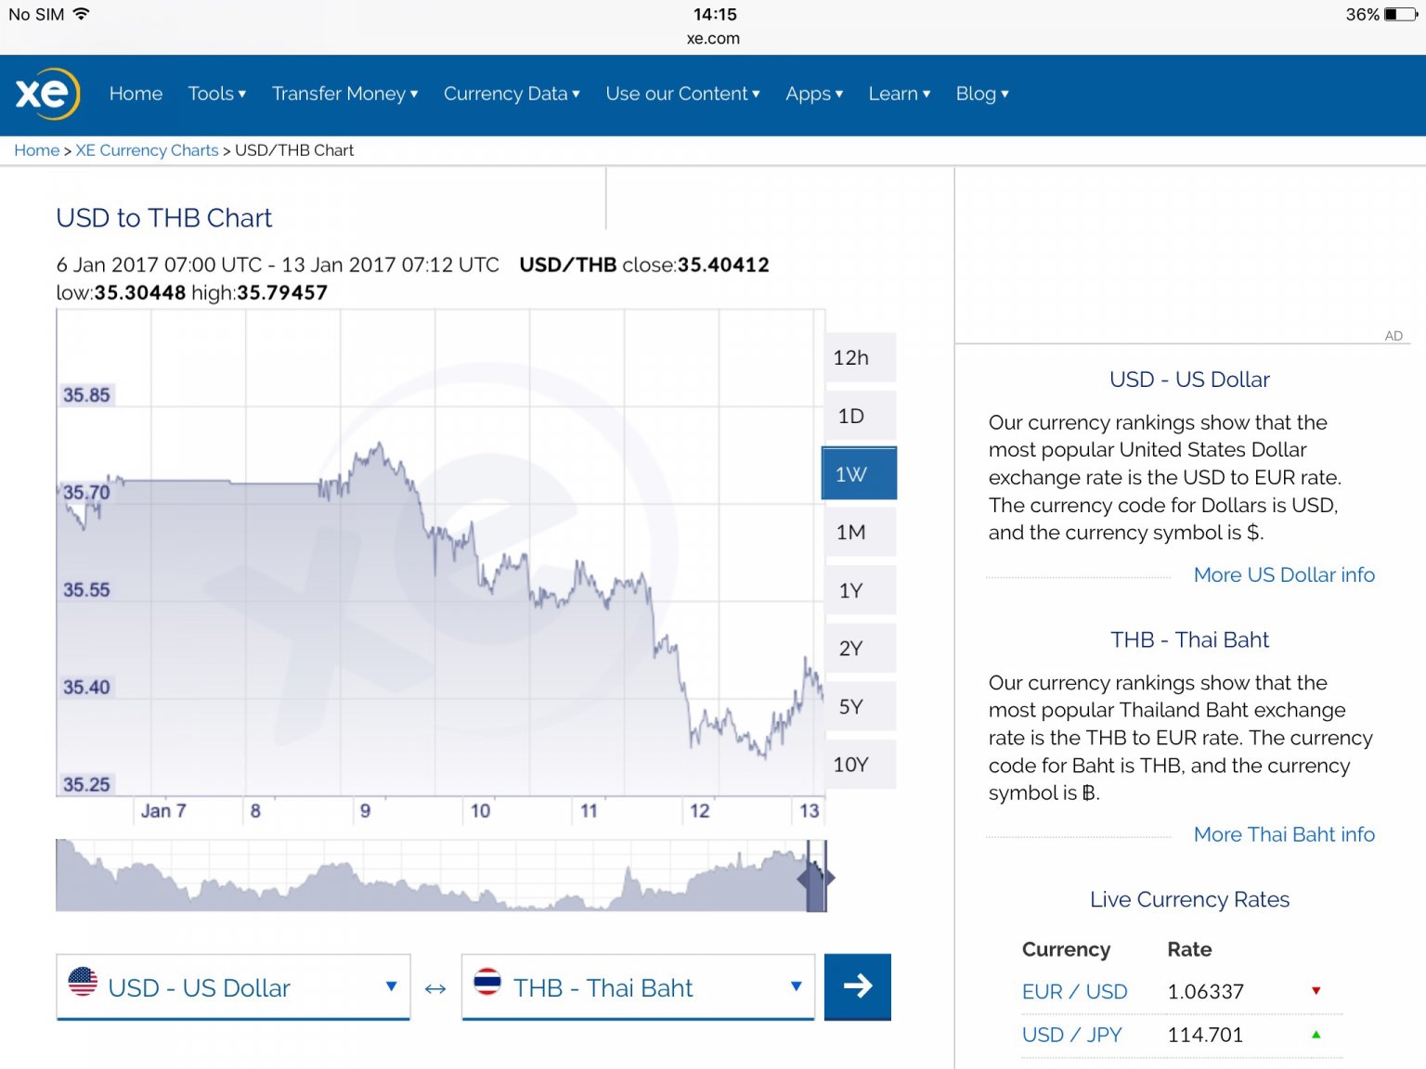The image size is (1426, 1069).
Task: Click the Thailand flag icon
Action: [487, 982]
